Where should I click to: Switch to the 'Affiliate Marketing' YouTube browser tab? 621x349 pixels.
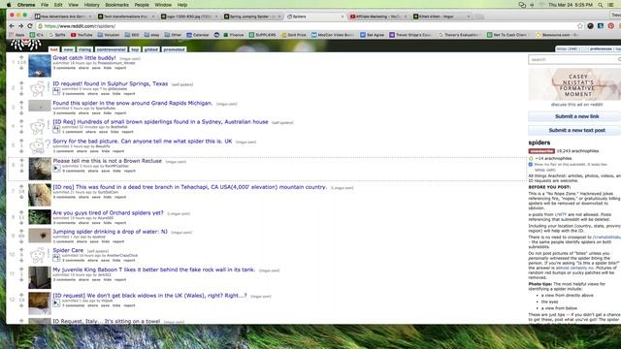click(377, 16)
